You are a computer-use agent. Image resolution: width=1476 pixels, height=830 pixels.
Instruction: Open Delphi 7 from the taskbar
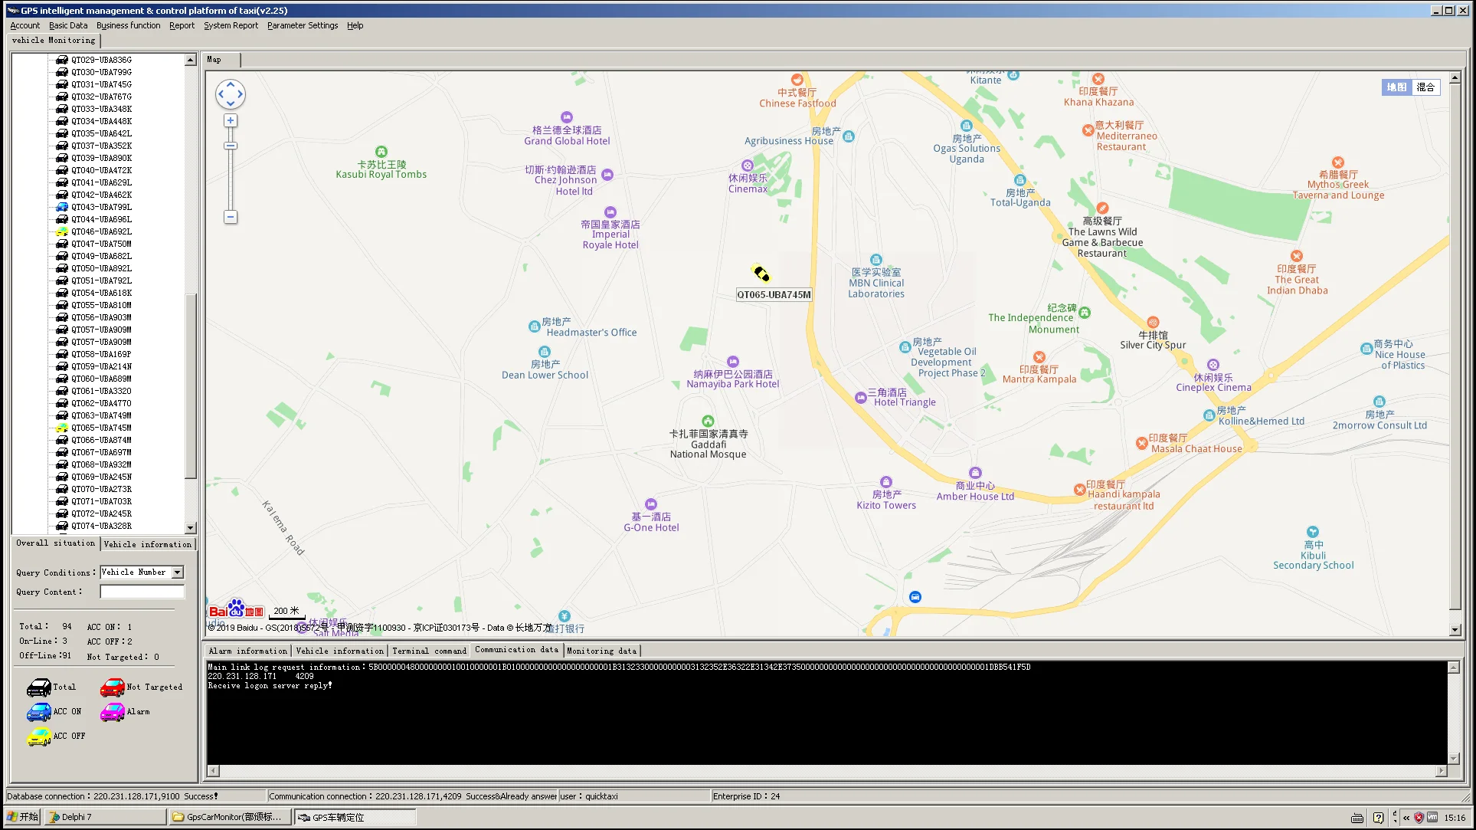click(105, 817)
